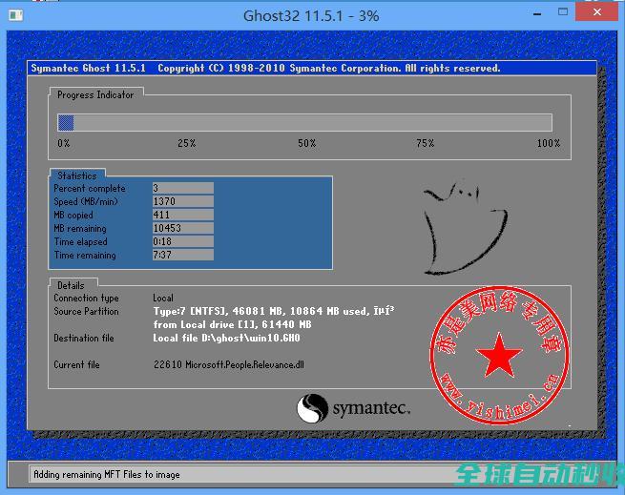Click the Time elapsed value field
Image resolution: width=625 pixels, height=495 pixels.
[182, 242]
